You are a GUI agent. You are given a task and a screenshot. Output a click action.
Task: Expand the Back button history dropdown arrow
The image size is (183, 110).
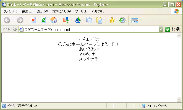[13, 20]
